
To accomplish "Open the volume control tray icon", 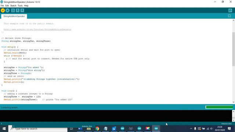I will [211, 129].
